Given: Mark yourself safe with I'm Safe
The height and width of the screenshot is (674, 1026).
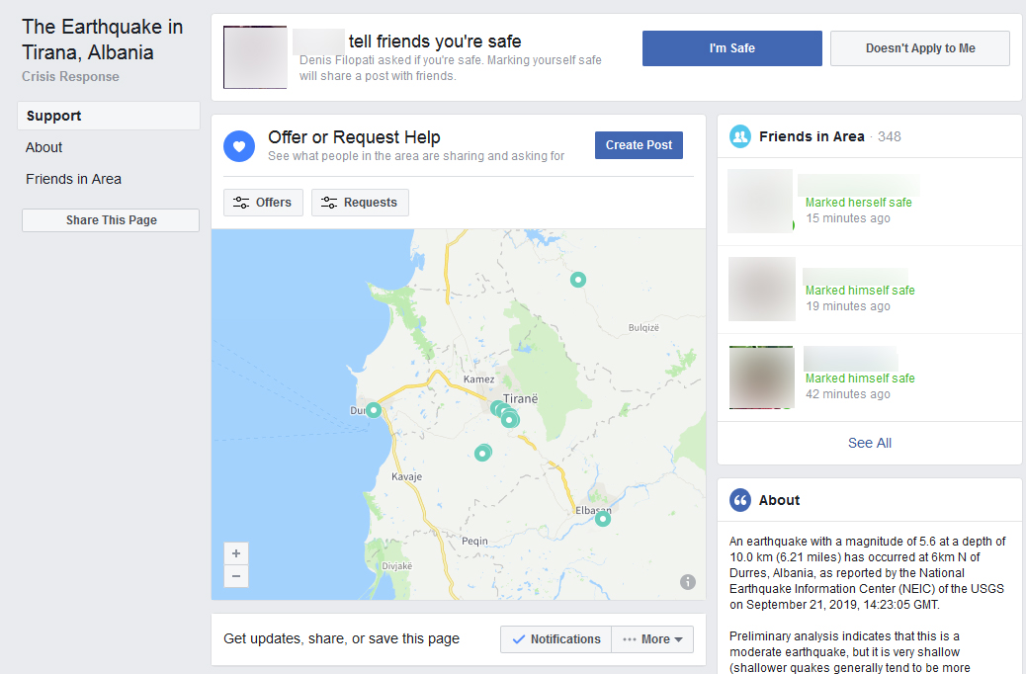Looking at the screenshot, I should click(731, 48).
